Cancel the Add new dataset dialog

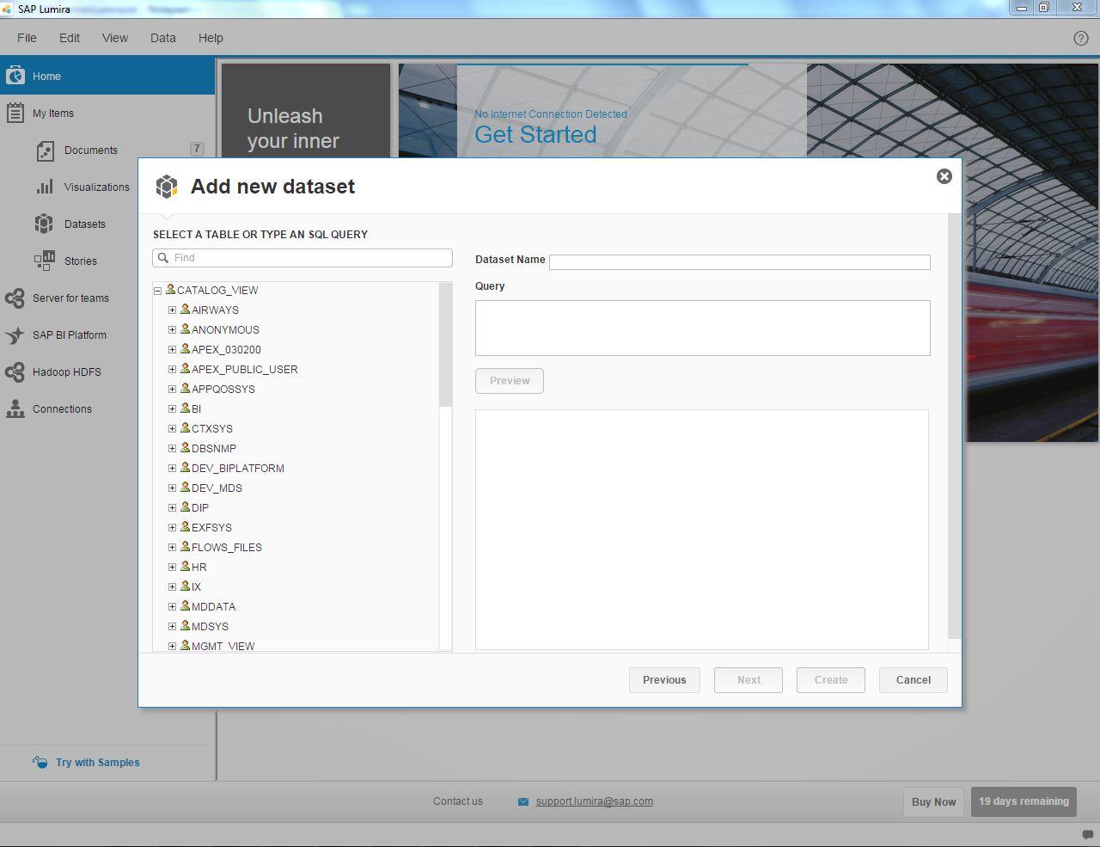(x=914, y=680)
